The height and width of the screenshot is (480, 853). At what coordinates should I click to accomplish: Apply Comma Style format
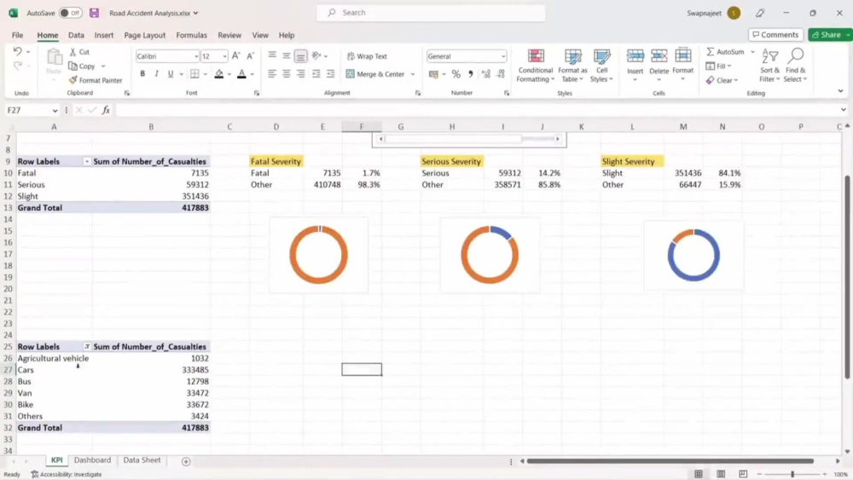pyautogui.click(x=471, y=74)
